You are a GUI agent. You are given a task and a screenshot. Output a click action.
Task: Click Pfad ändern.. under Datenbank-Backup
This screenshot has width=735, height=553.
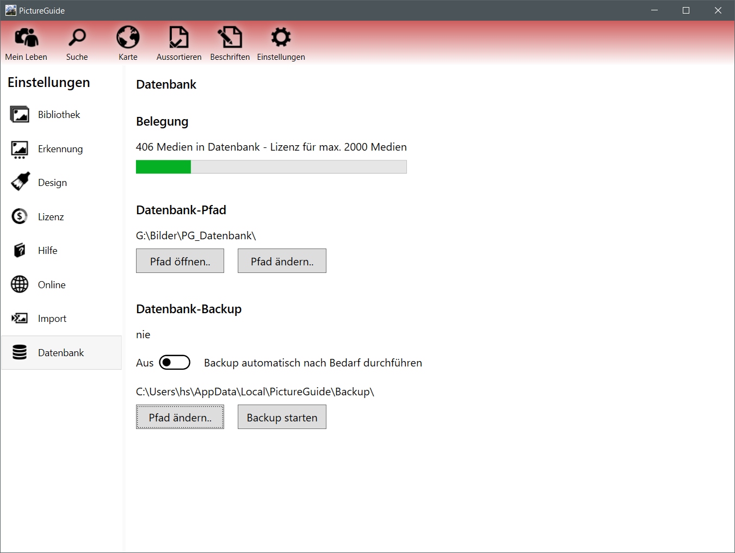(x=180, y=417)
